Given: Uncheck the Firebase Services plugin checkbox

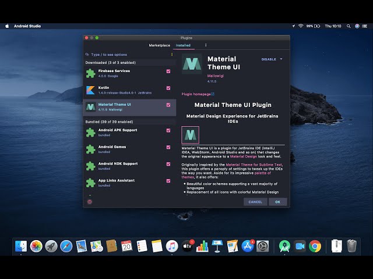Looking at the screenshot, I should [x=168, y=71].
